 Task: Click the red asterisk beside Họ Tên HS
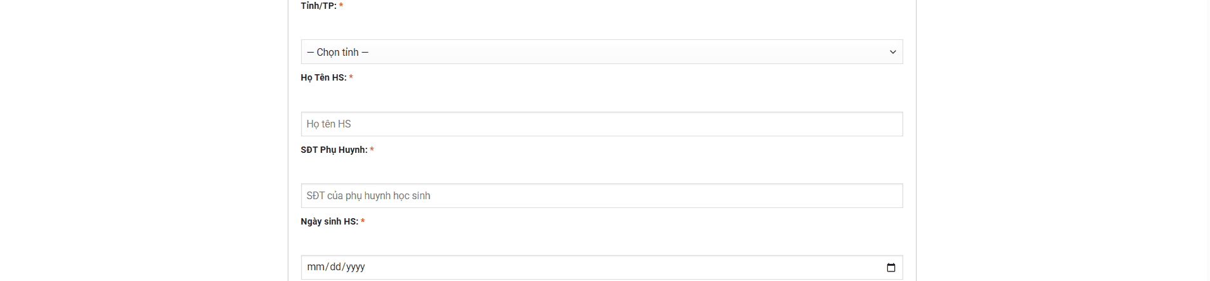(x=351, y=77)
